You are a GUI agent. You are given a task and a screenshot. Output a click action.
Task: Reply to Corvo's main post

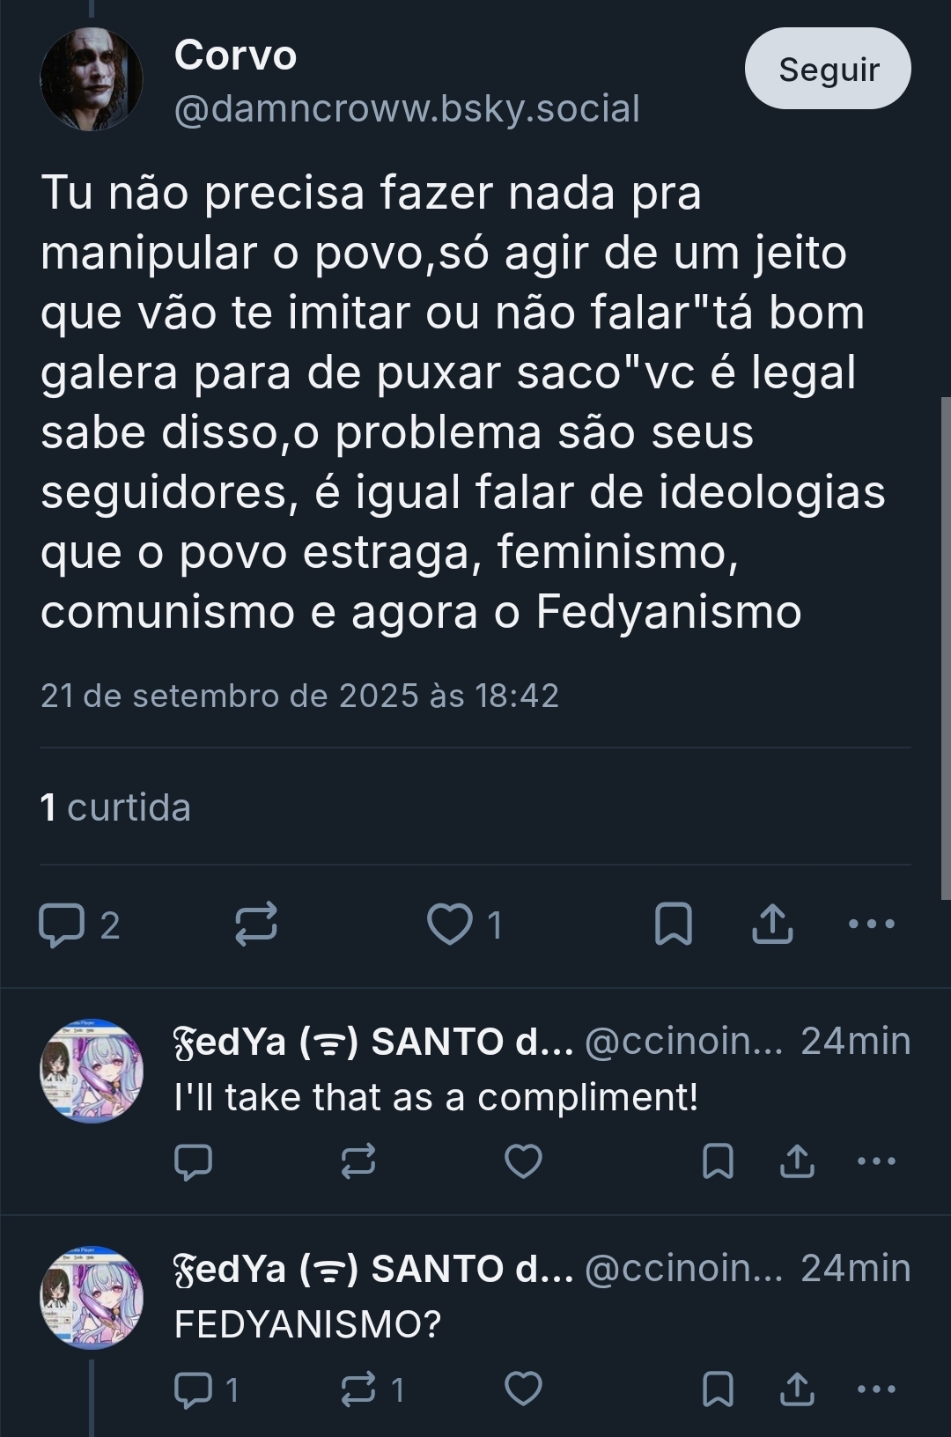pos(62,925)
